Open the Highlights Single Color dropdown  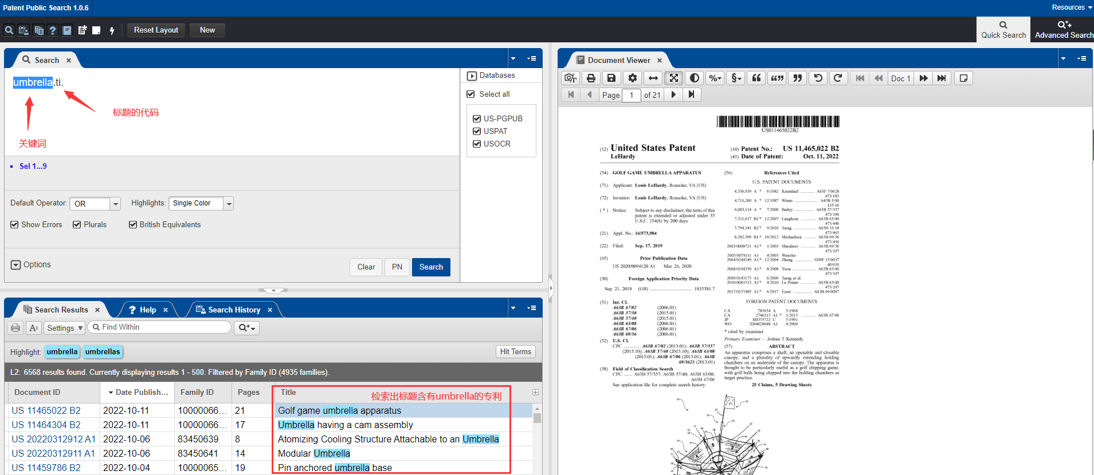[x=229, y=204]
